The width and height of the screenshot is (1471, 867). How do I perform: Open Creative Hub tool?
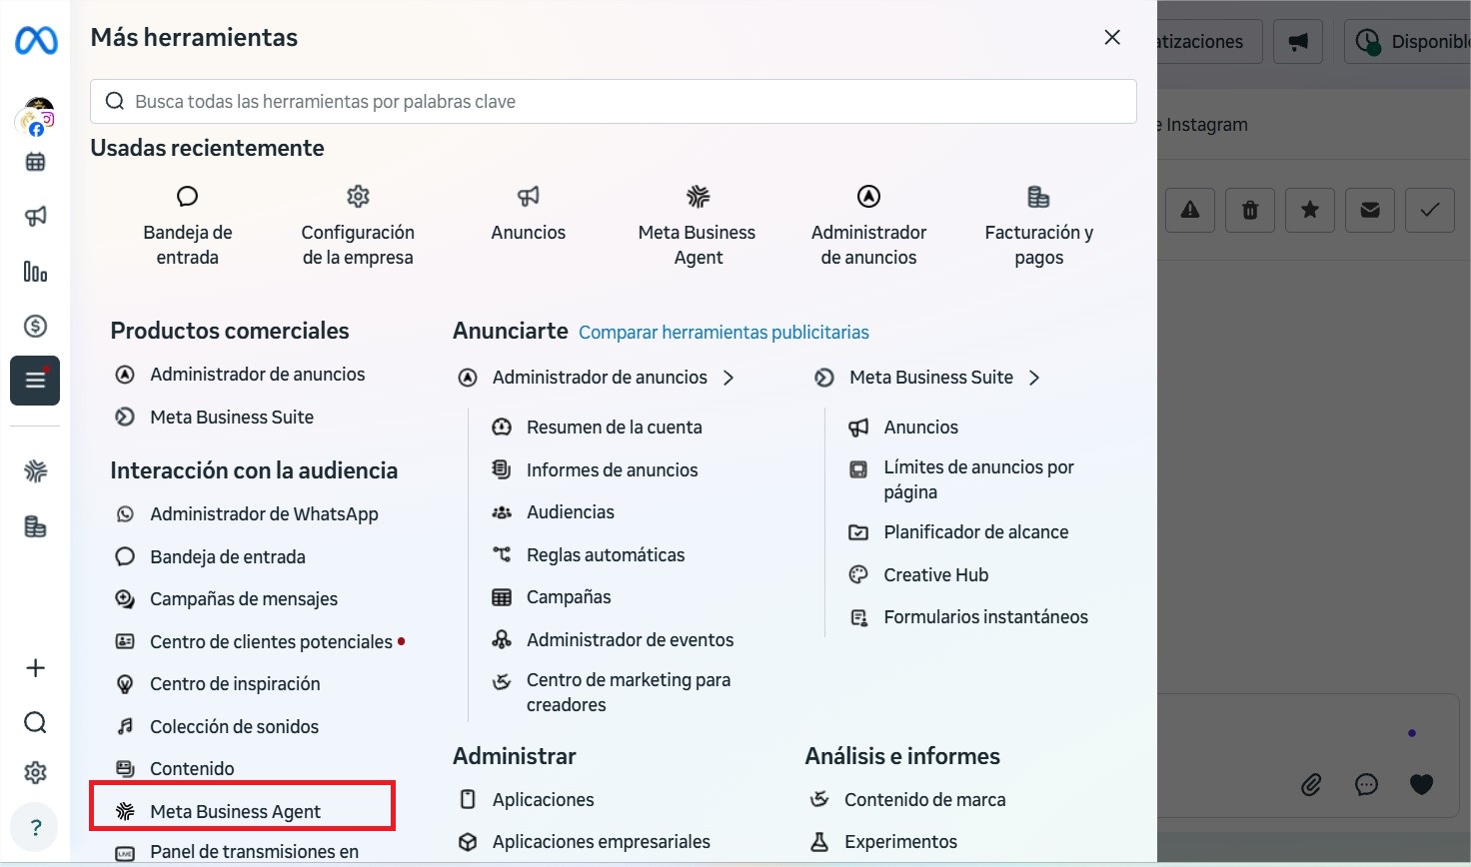coord(918,575)
